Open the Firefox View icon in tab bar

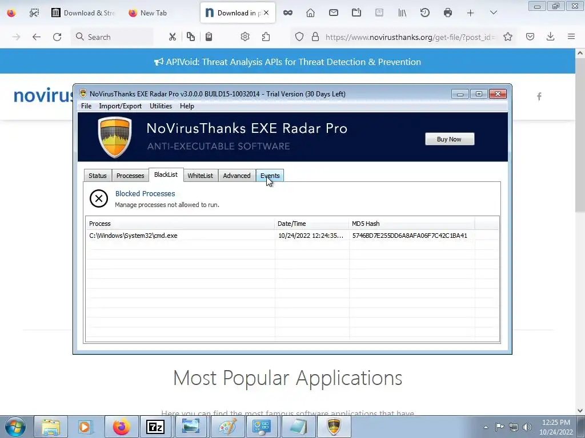[11, 13]
